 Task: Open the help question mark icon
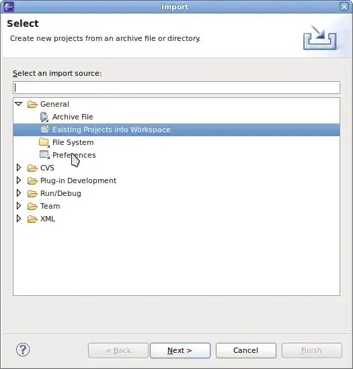pos(23,350)
